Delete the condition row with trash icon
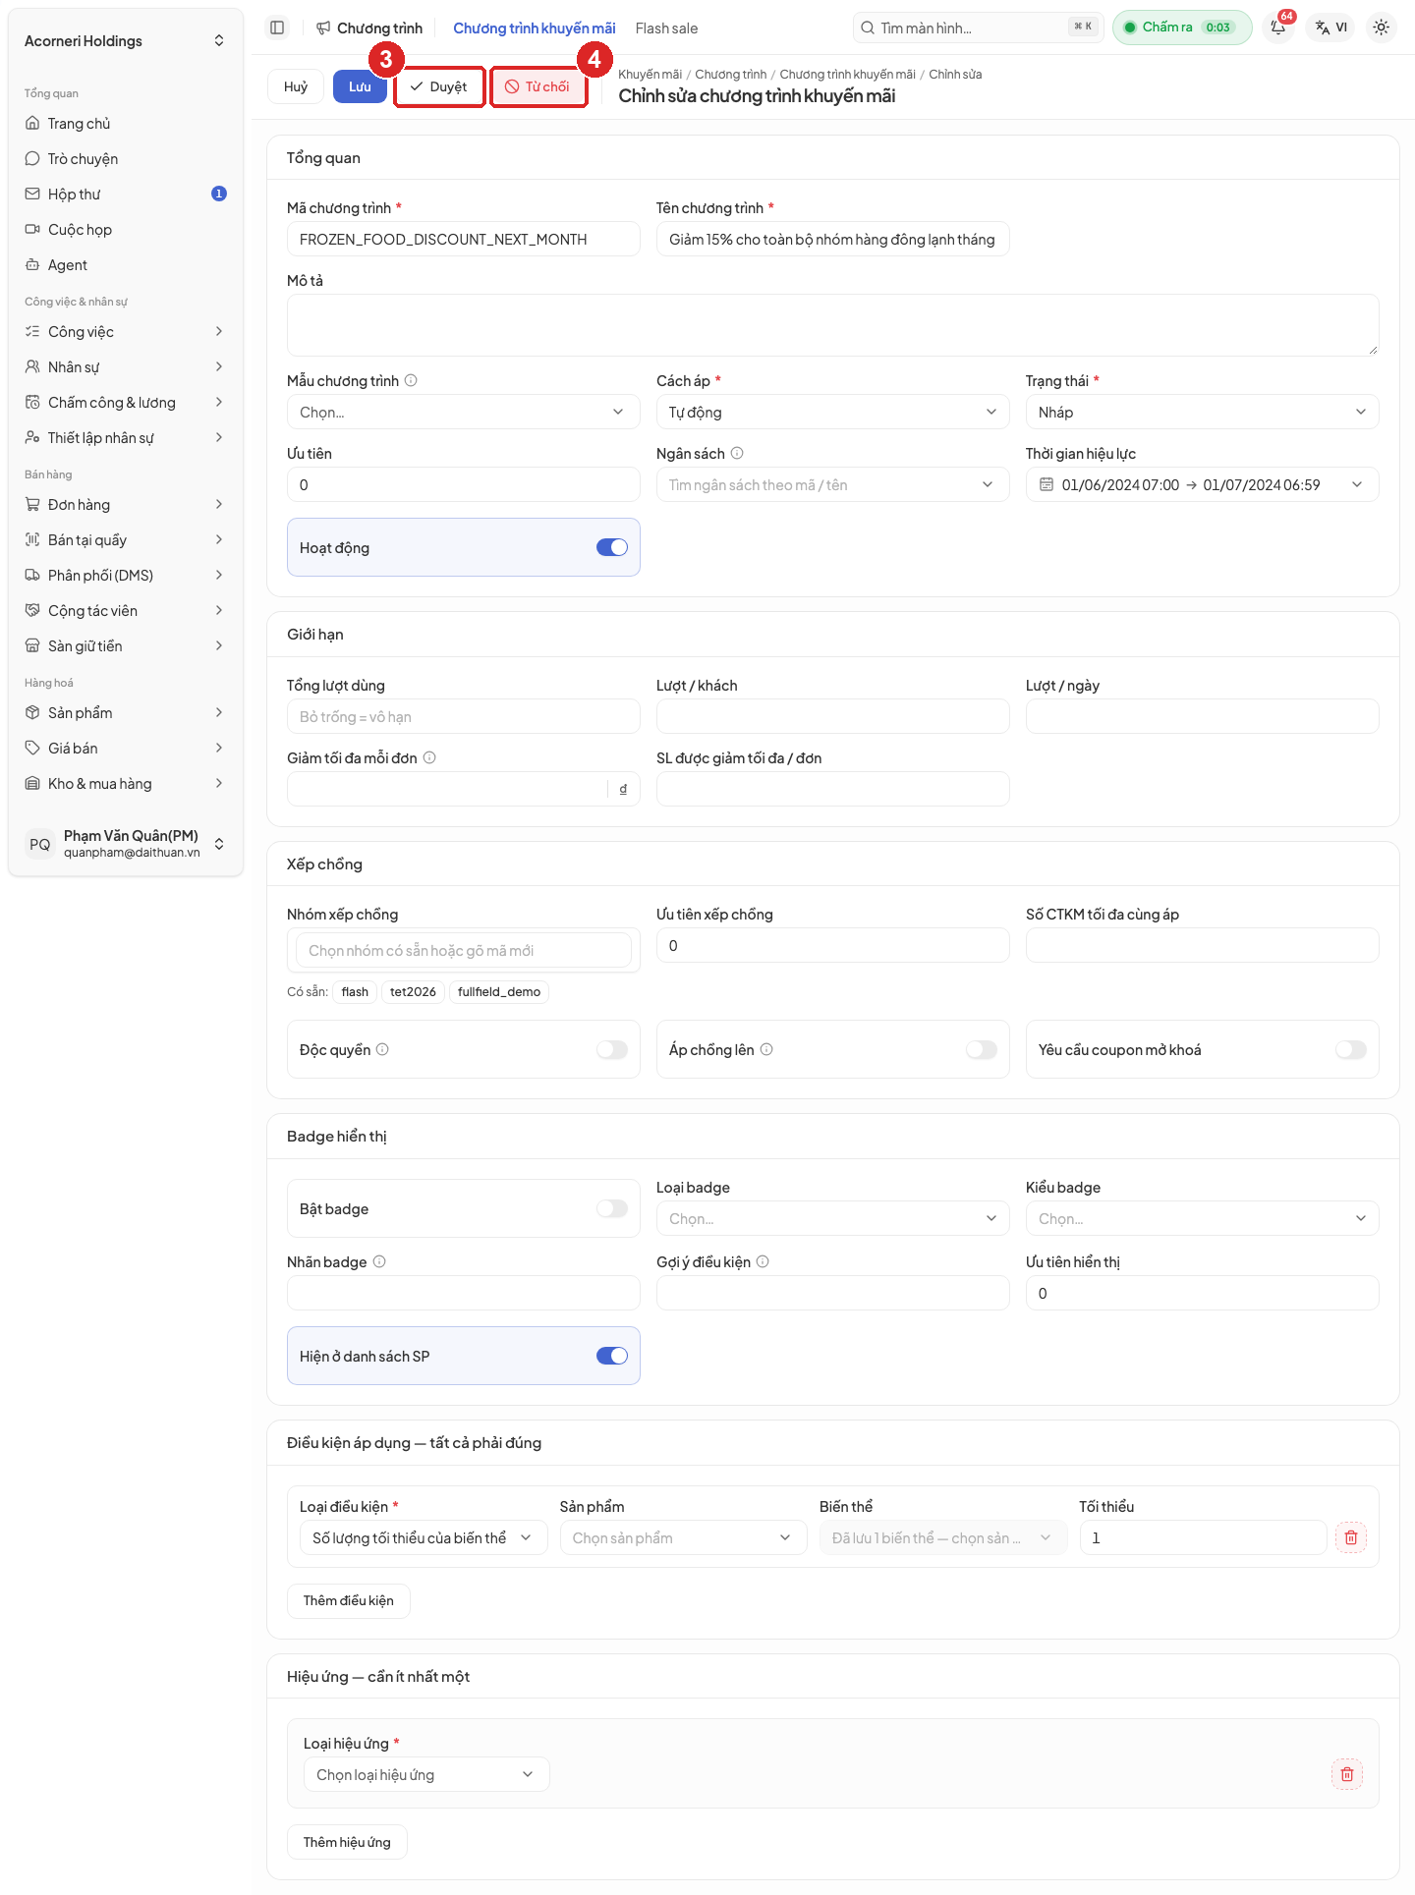 pyautogui.click(x=1351, y=1537)
